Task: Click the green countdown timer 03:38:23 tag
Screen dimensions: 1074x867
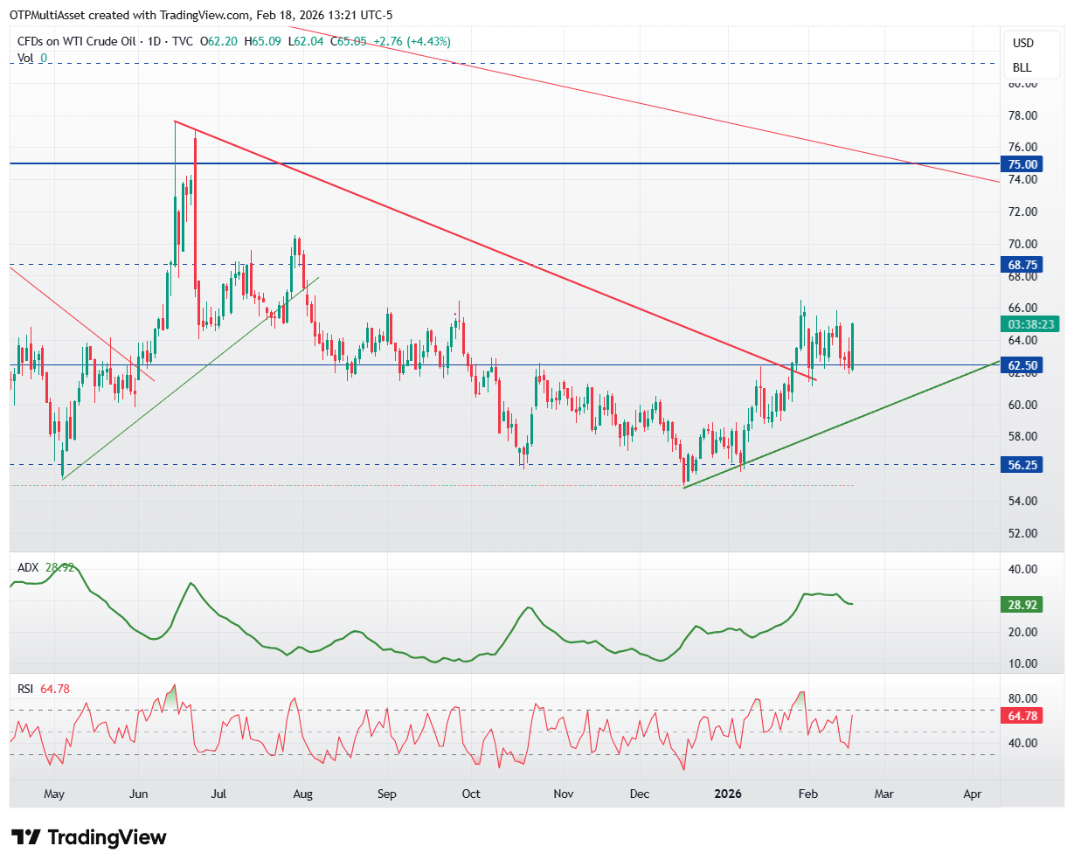Action: [1030, 324]
